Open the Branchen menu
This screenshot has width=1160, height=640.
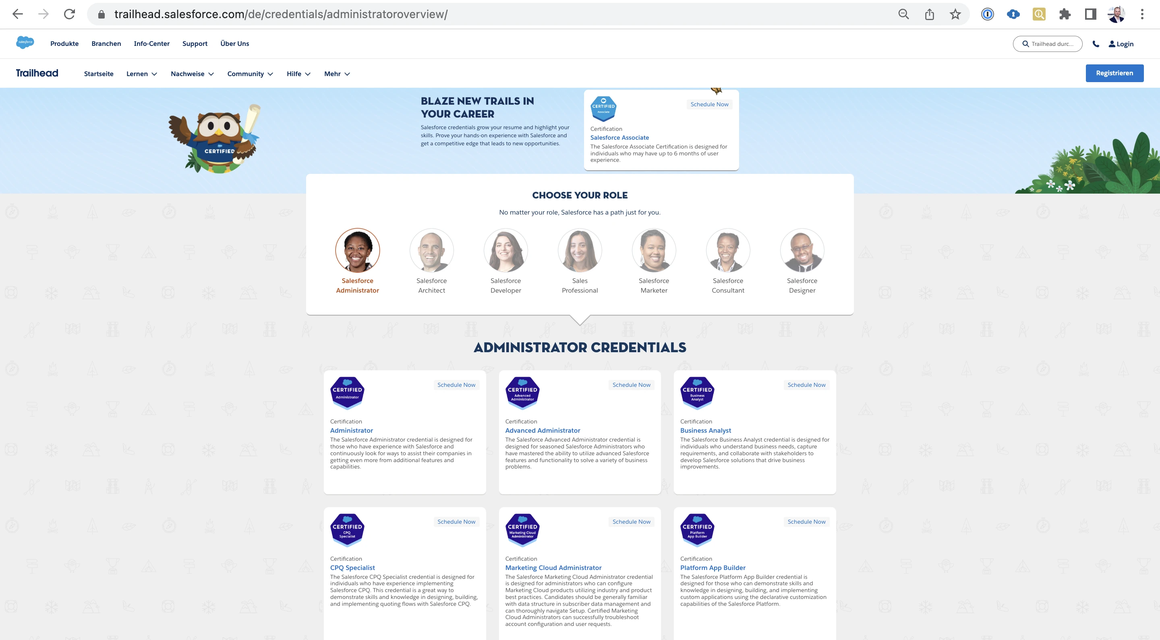click(x=106, y=43)
